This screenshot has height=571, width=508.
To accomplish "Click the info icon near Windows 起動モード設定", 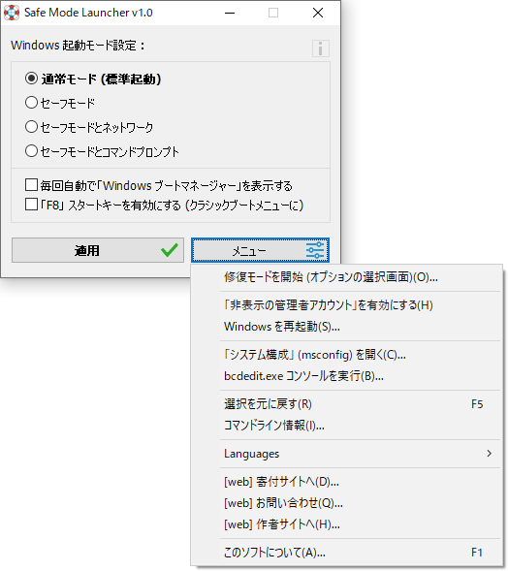I will pyautogui.click(x=321, y=48).
